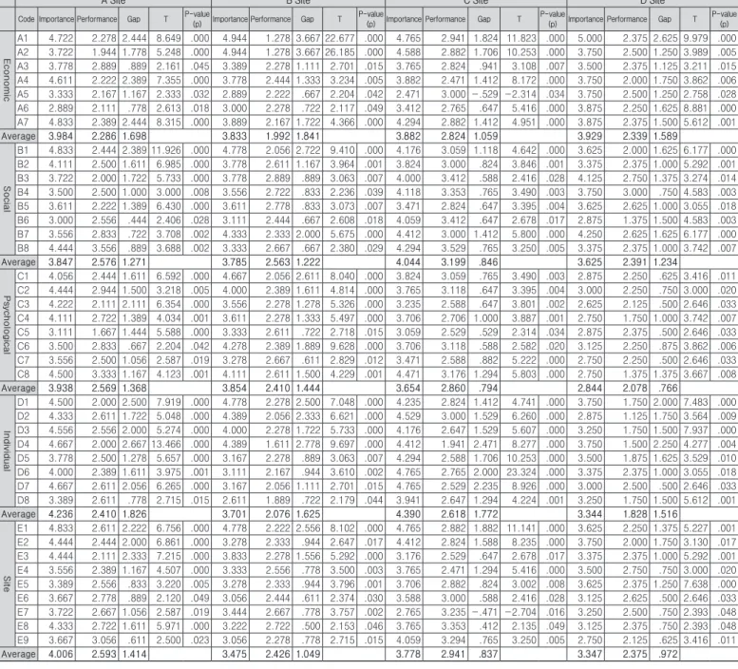Select T value 9.697 in row D4

pyautogui.click(x=342, y=444)
